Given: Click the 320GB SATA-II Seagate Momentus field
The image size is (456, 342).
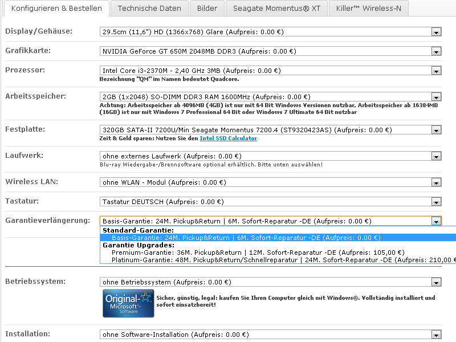Looking at the screenshot, I should click(270, 130).
